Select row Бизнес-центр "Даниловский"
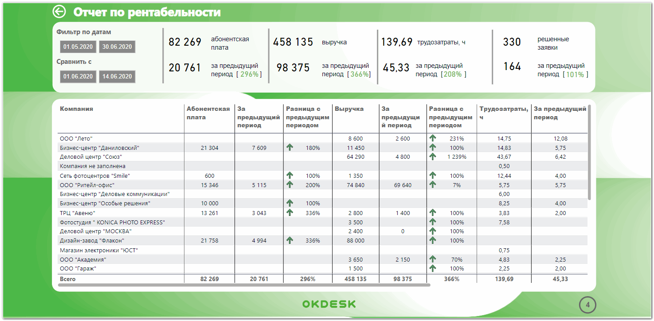 tap(322, 148)
